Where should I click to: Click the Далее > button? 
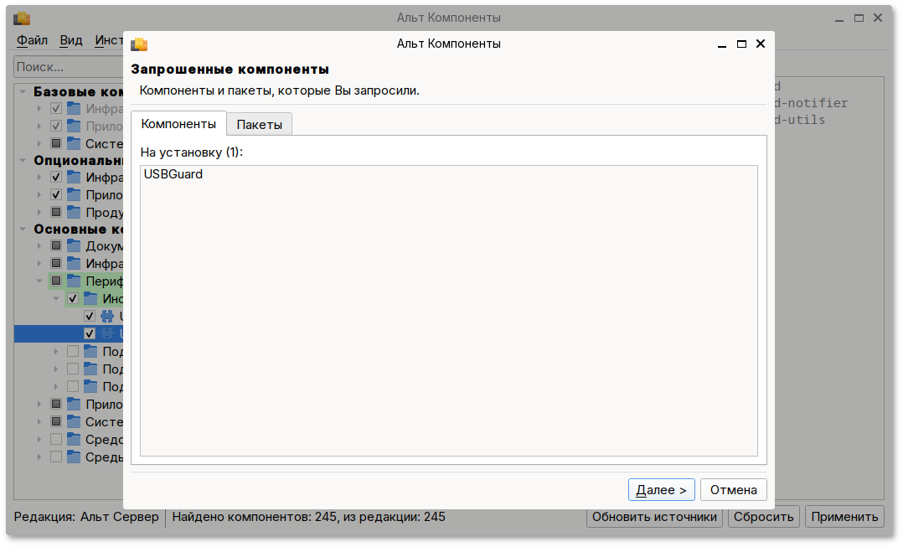pos(661,490)
